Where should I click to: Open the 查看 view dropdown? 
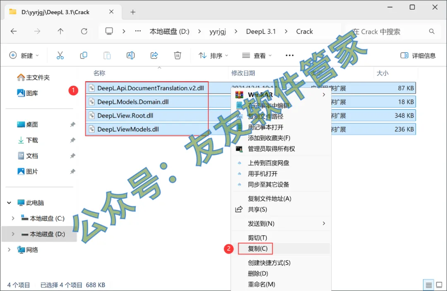[257, 55]
